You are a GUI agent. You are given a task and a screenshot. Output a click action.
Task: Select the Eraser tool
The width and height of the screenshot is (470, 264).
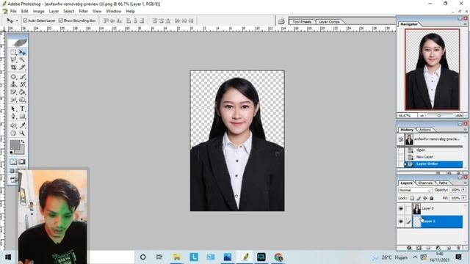point(13,92)
